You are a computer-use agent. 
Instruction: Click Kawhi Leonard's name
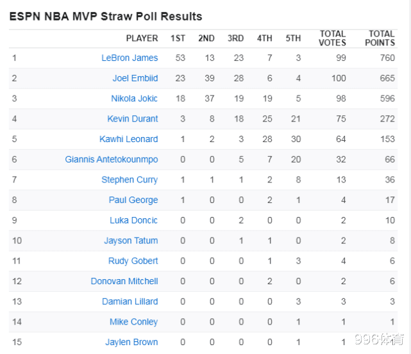click(128, 139)
